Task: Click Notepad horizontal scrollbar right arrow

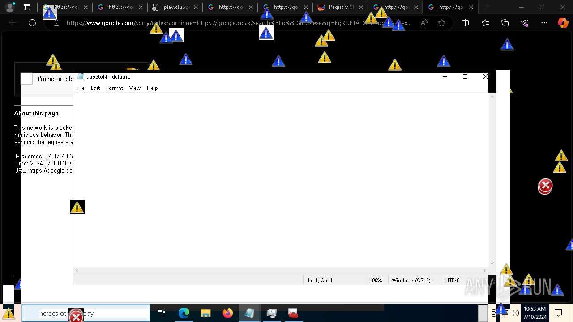Action: point(485,271)
